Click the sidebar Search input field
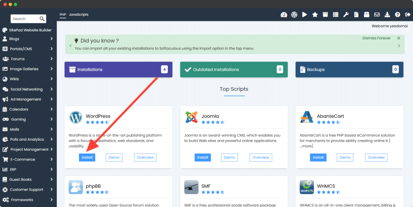 pos(25,18)
